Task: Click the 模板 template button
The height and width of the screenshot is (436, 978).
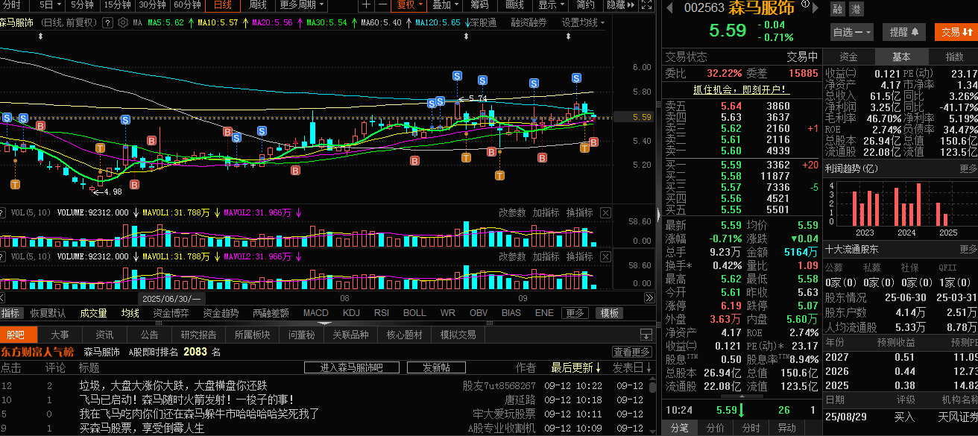Action: [x=610, y=313]
